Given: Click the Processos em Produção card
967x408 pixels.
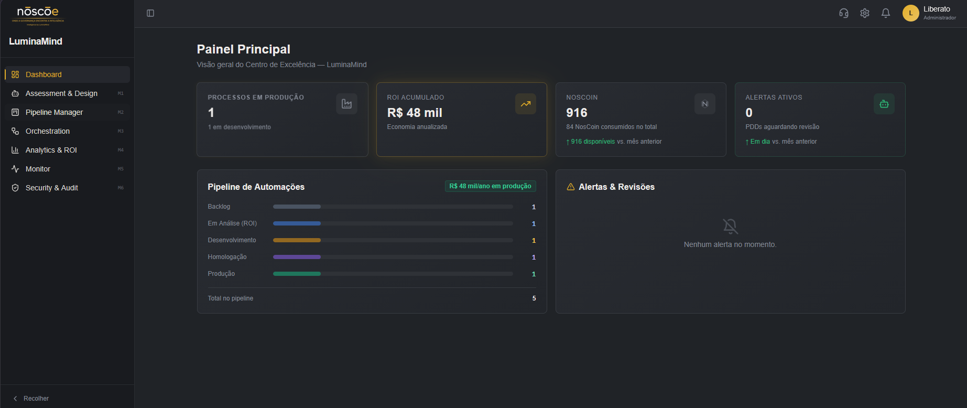Looking at the screenshot, I should (x=283, y=120).
